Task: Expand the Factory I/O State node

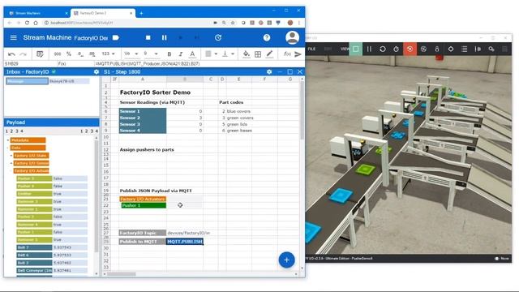Action: click(11, 156)
